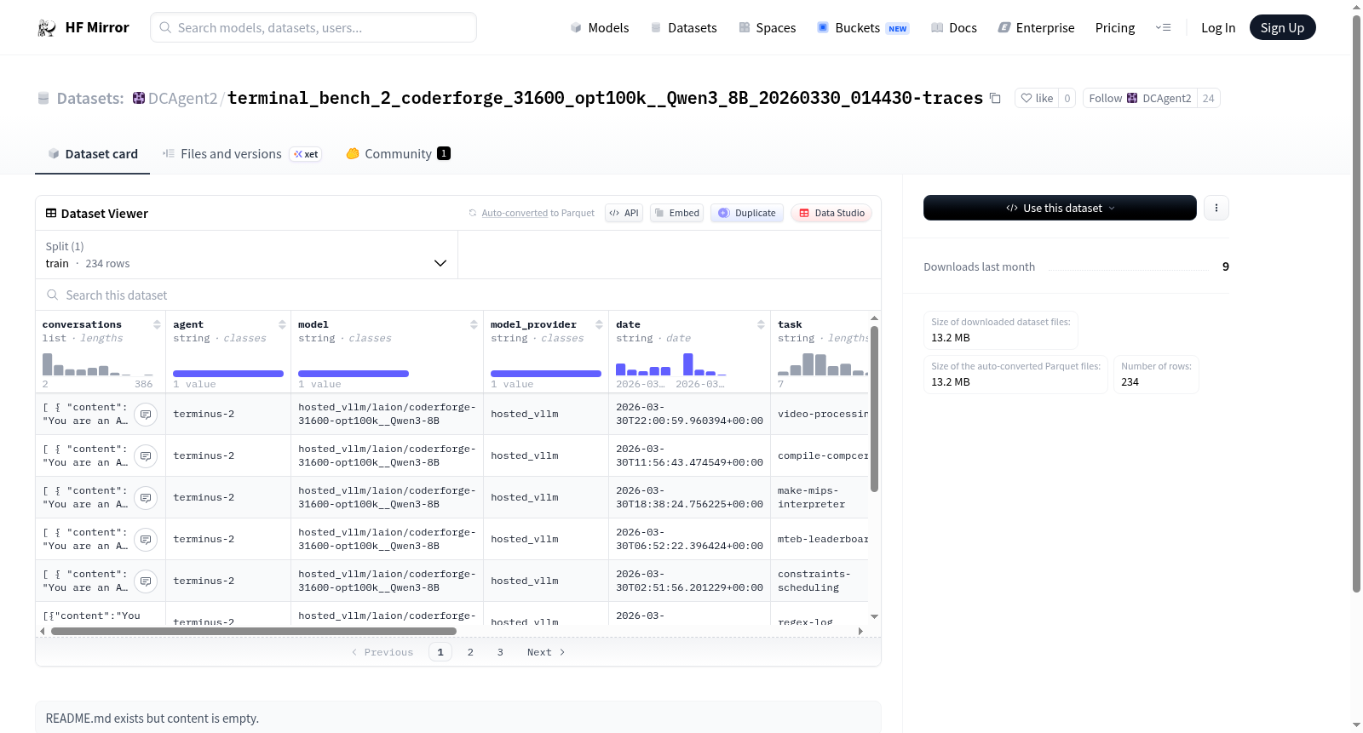The width and height of the screenshot is (1363, 733).
Task: Click the date cell "2026-03-30T22:00:59.960394+00:00"
Action: tap(689, 415)
